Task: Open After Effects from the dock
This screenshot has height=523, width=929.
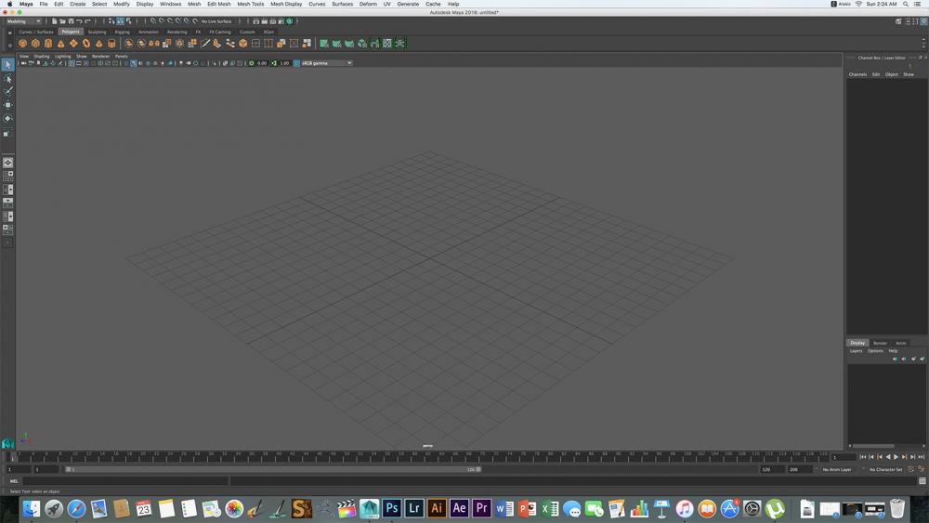Action: [x=459, y=508]
